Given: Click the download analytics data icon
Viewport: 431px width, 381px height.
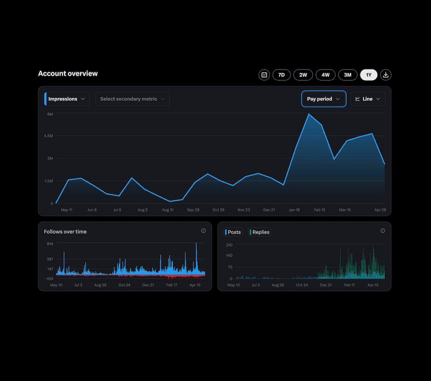Looking at the screenshot, I should 386,75.
